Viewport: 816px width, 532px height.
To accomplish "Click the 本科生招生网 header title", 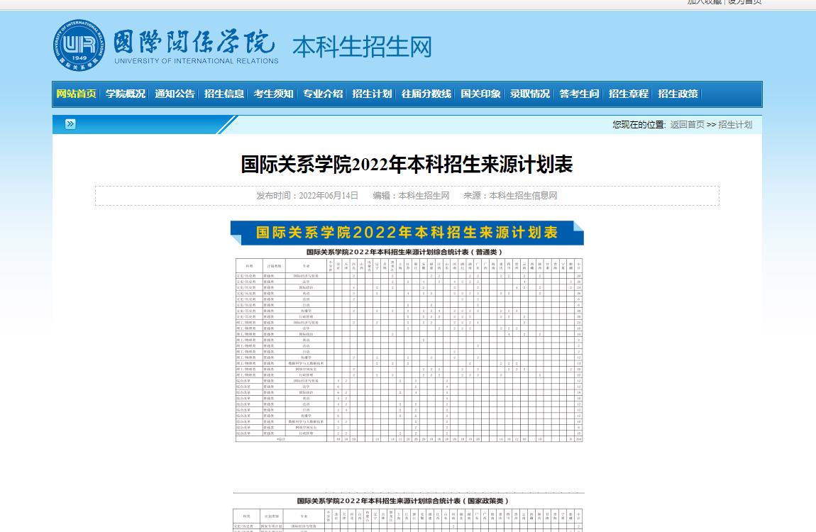I will click(362, 47).
